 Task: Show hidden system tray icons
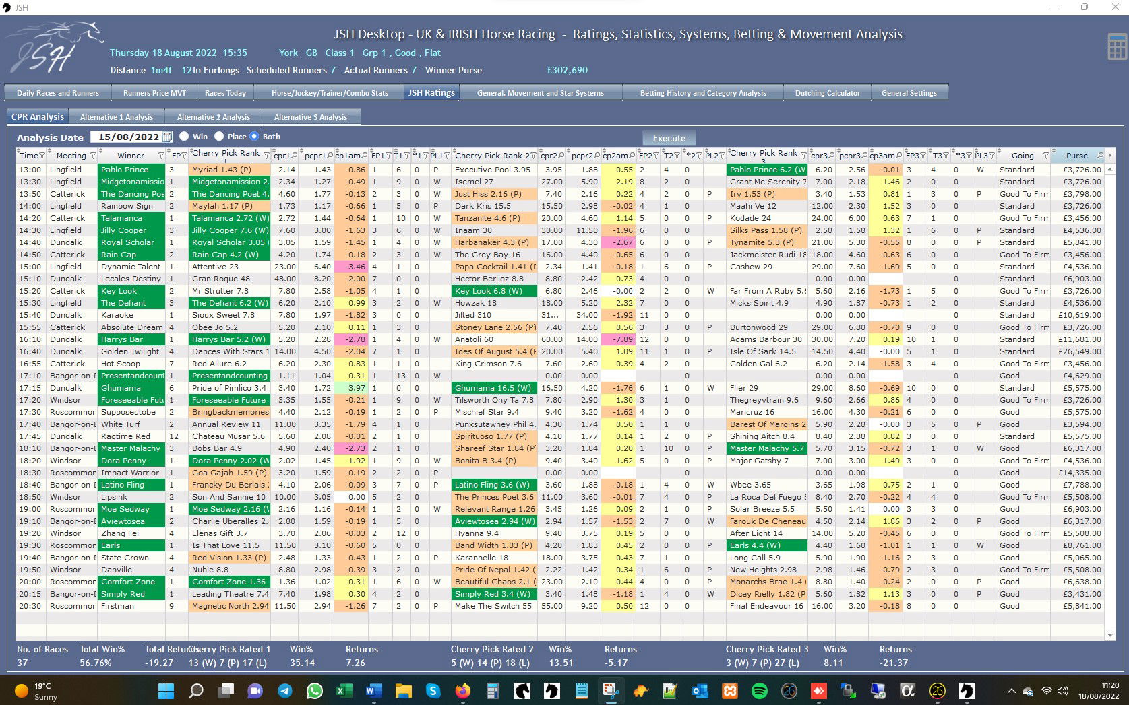pos(1011,691)
